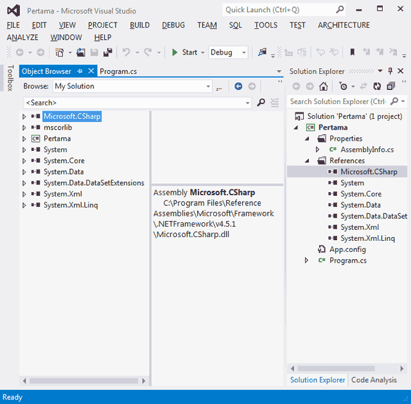Open the TOOLS menu
This screenshot has width=411, height=404.
pos(265,25)
